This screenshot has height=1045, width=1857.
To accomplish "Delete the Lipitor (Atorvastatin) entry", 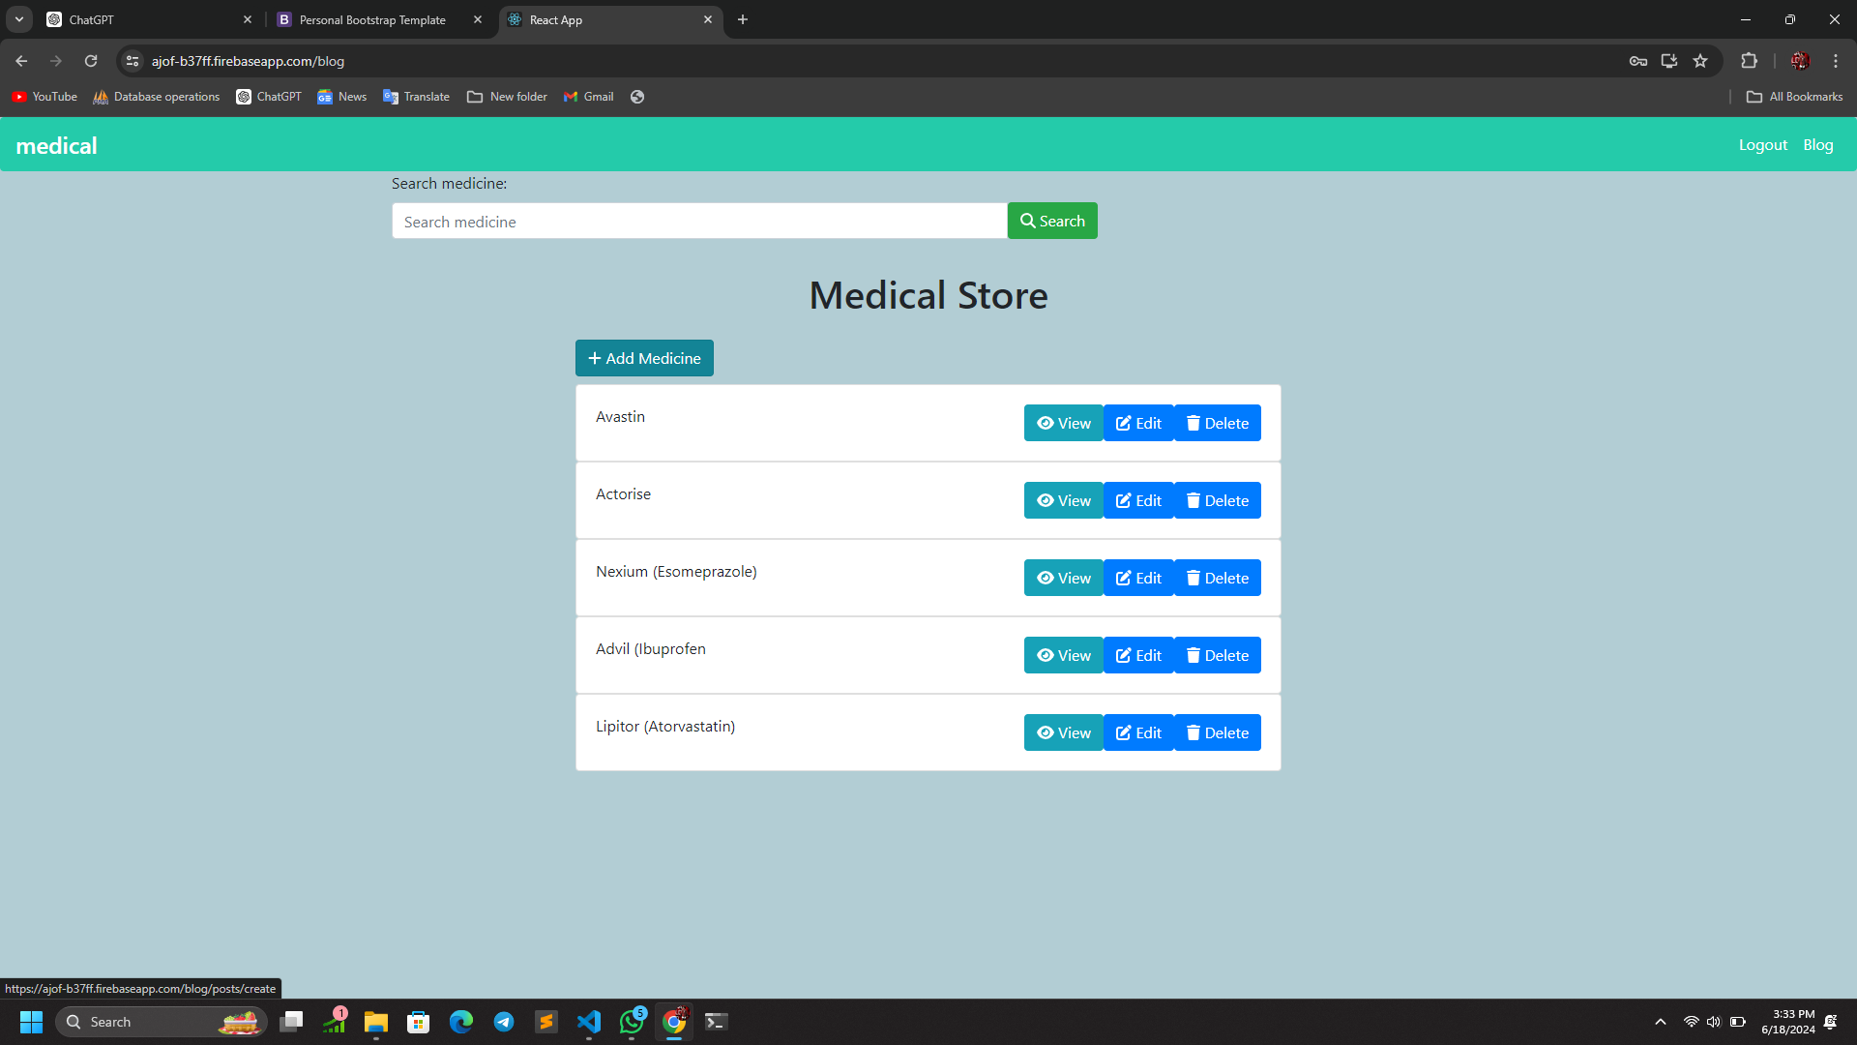I will [1217, 732].
